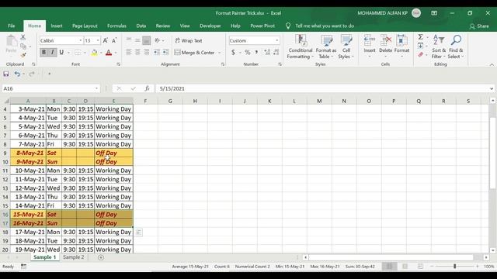Viewport: 497px width, 279px height.
Task: Open the Custom number format dropdown
Action: [276, 40]
